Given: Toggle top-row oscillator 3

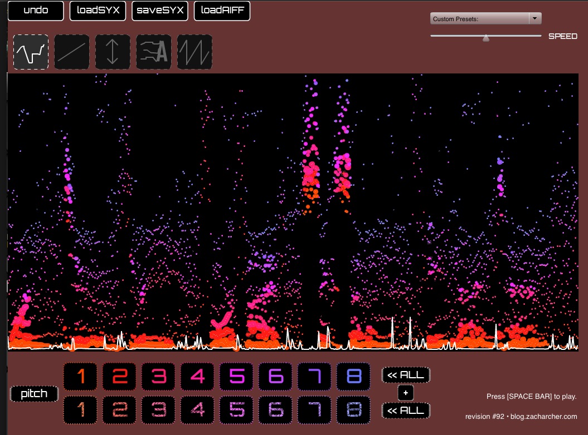Looking at the screenshot, I should tap(158, 376).
